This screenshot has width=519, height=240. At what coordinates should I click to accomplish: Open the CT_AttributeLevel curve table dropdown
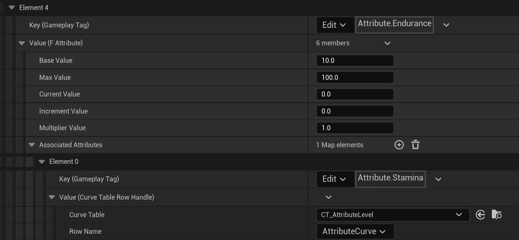[x=393, y=215]
